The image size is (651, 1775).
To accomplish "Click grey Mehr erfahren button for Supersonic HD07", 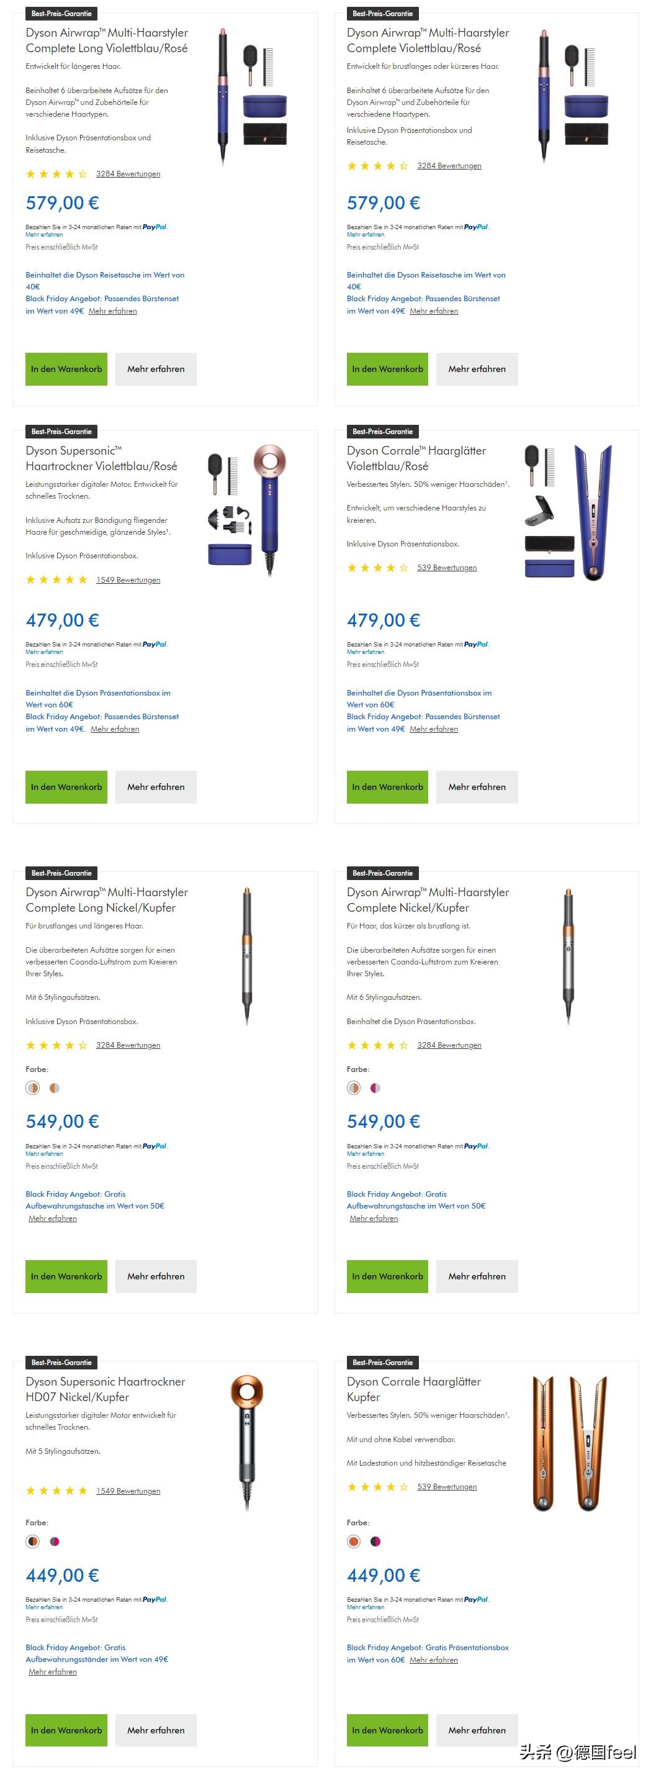I will coord(156,1730).
